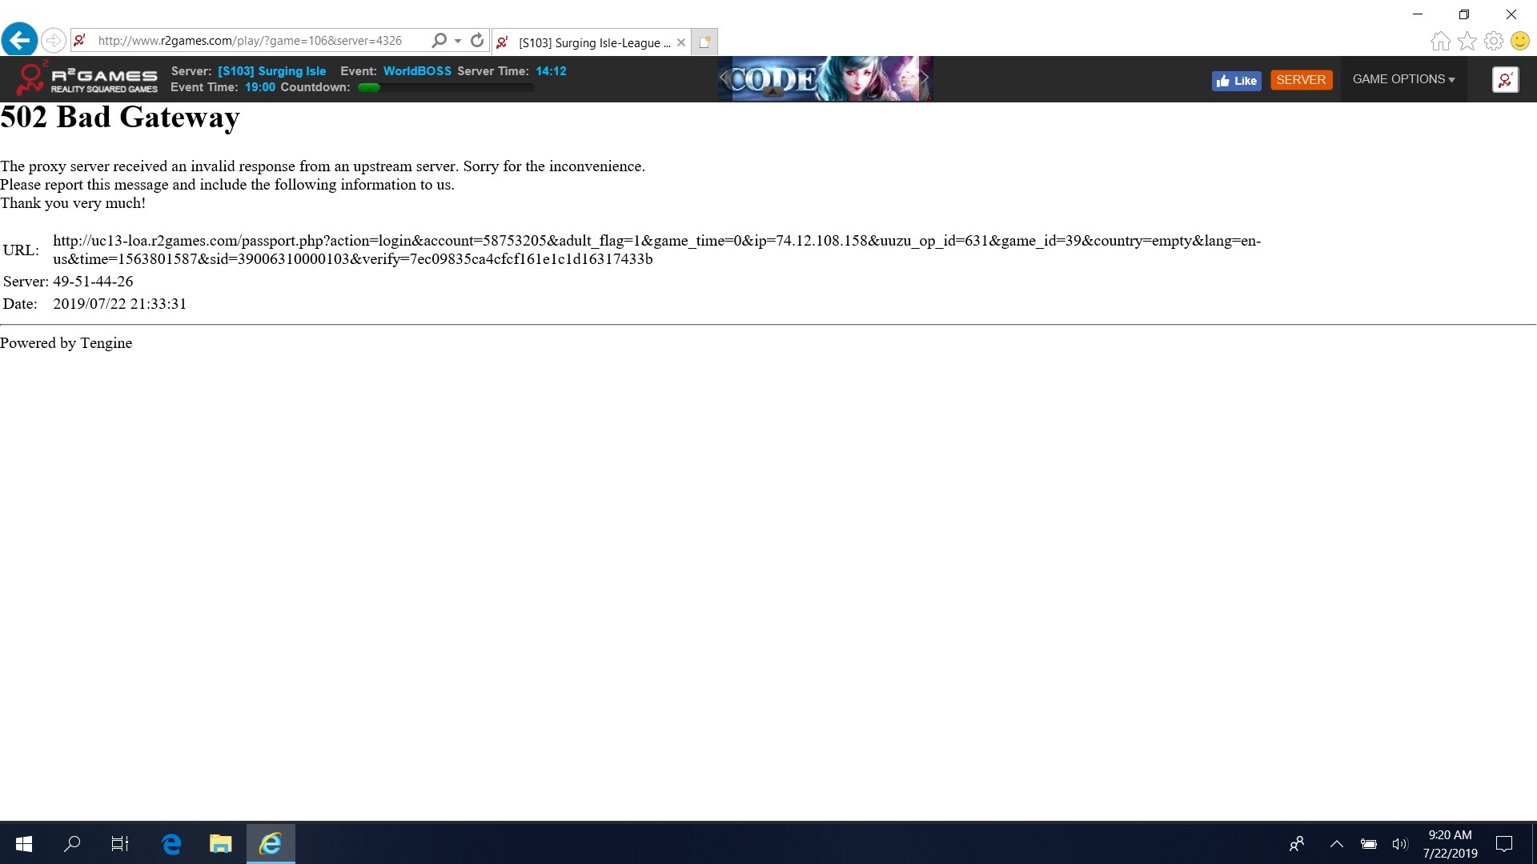
Task: Refresh the page with reload icon
Action: 477,40
